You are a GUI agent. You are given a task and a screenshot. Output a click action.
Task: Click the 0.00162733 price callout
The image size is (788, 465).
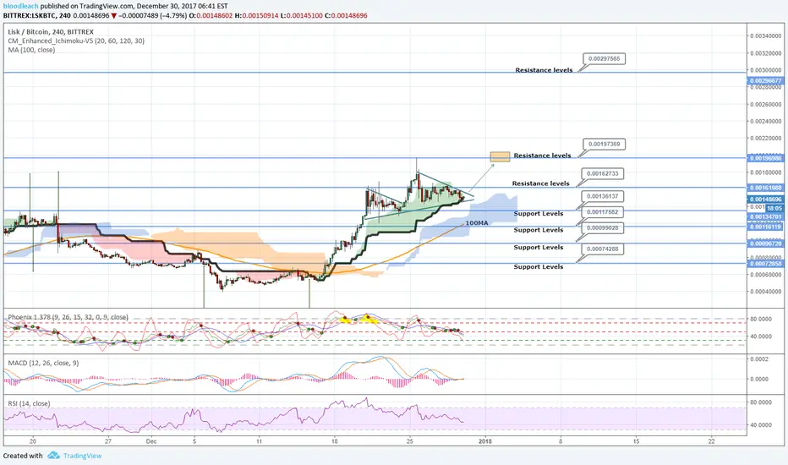[x=603, y=173]
